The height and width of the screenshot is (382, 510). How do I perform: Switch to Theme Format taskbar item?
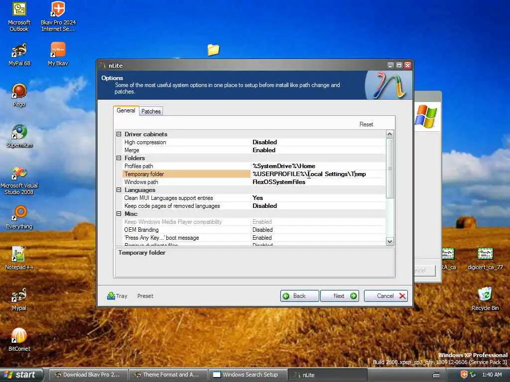click(x=168, y=375)
